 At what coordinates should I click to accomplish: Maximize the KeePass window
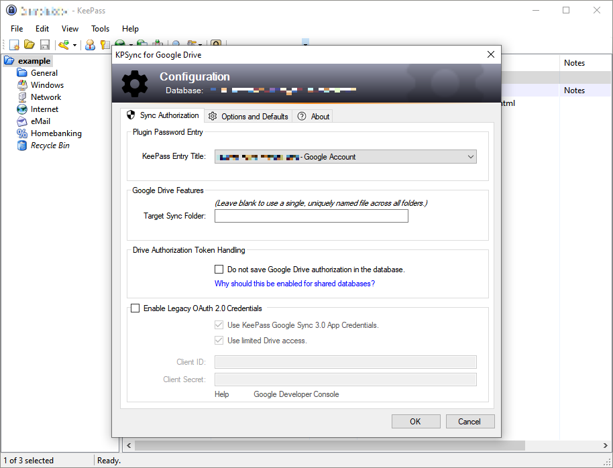click(566, 10)
